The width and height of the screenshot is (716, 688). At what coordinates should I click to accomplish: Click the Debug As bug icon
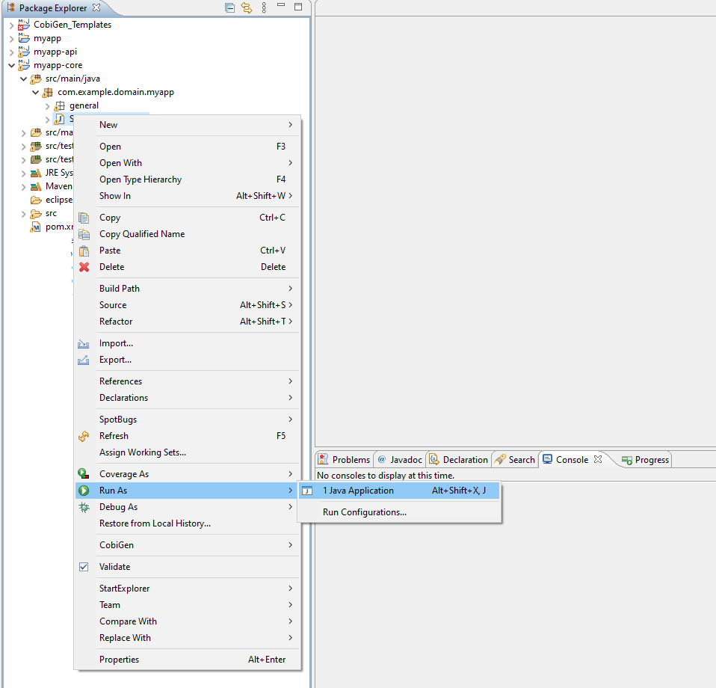[x=84, y=507]
